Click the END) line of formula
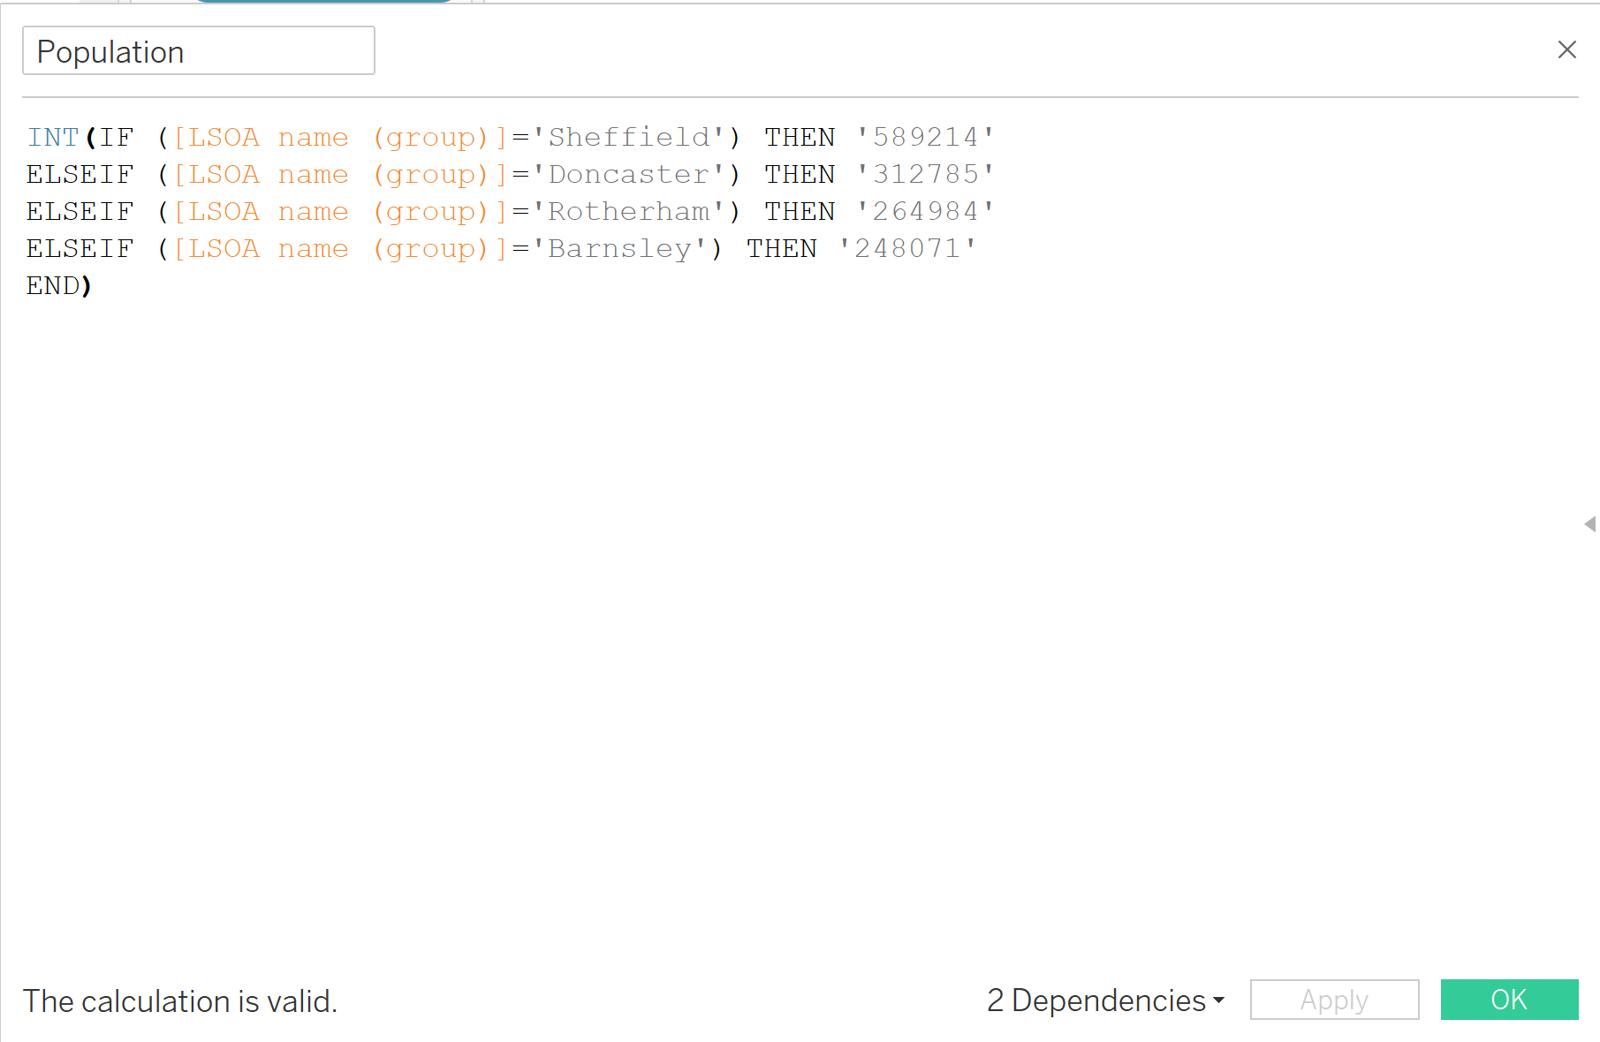The image size is (1600, 1042). [59, 285]
